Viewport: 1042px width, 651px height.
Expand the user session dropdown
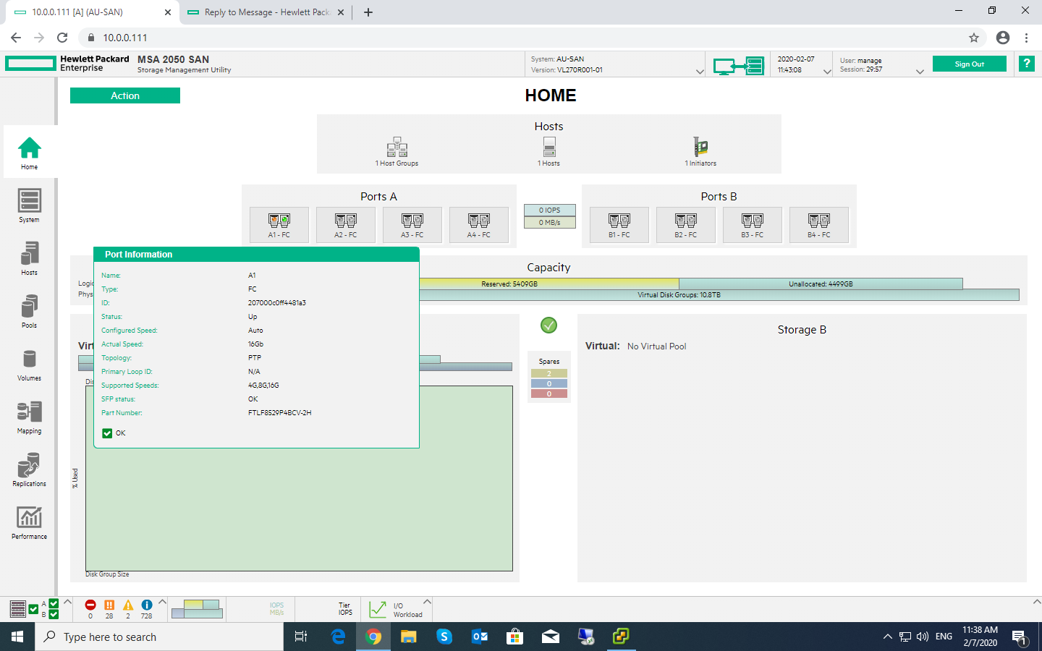pyautogui.click(x=920, y=71)
